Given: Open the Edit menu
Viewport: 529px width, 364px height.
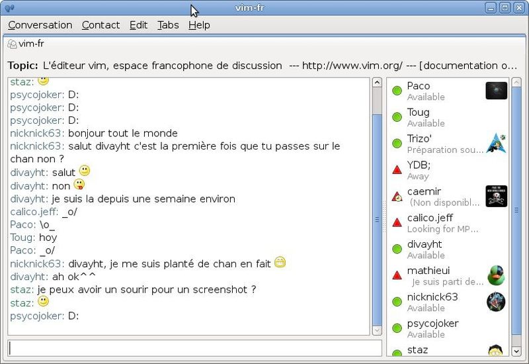Looking at the screenshot, I should pos(138,25).
